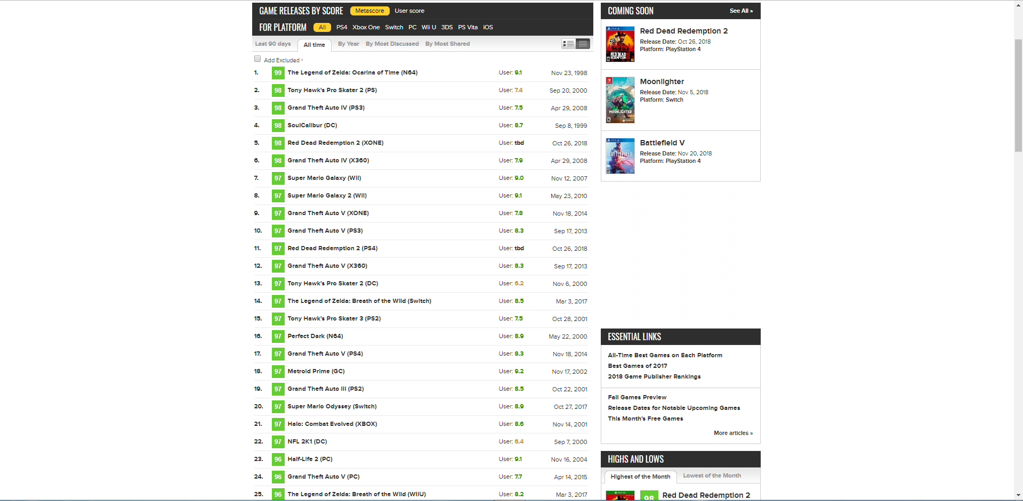Open Metroid Prime (GC) entry
Screen dimensions: 1023x501
point(316,371)
